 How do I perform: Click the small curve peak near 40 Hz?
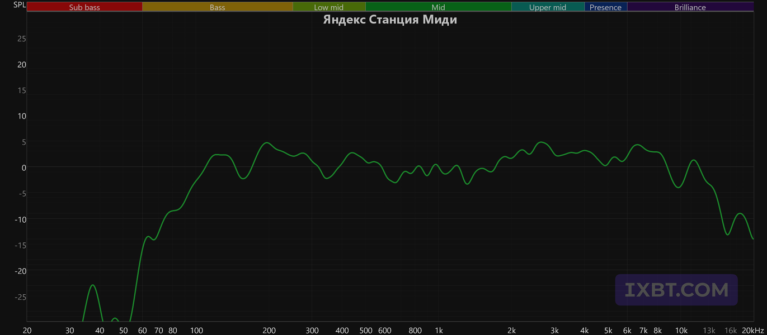[93, 285]
